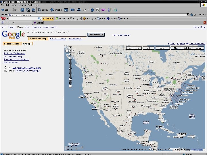207x155 pixels.
Task: Click the IE Home toolbar icon
Action: pos(33,10)
